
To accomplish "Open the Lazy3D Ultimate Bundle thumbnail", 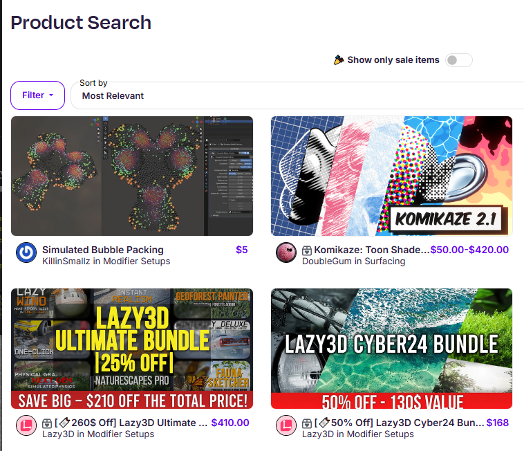I will (x=132, y=349).
